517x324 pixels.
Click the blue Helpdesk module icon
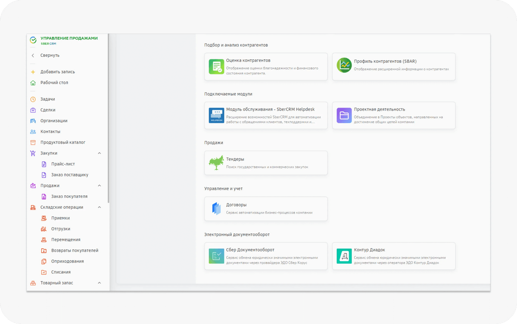coord(216,115)
